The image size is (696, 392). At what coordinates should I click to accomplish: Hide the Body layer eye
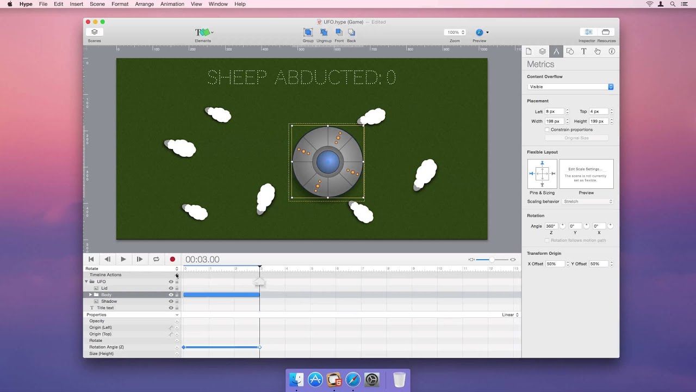[x=171, y=295]
